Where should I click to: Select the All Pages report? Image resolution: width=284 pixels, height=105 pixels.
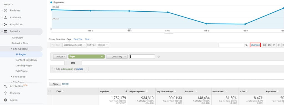21,54
